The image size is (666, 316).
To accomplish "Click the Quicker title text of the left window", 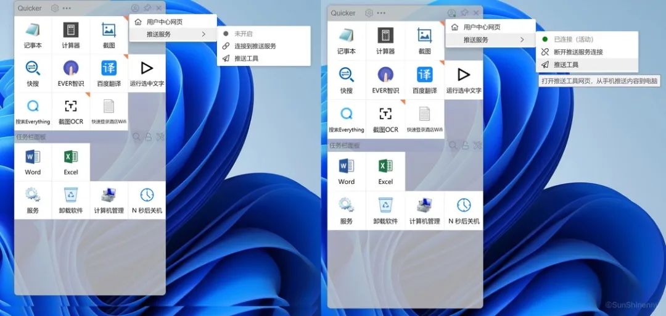I will [30, 8].
